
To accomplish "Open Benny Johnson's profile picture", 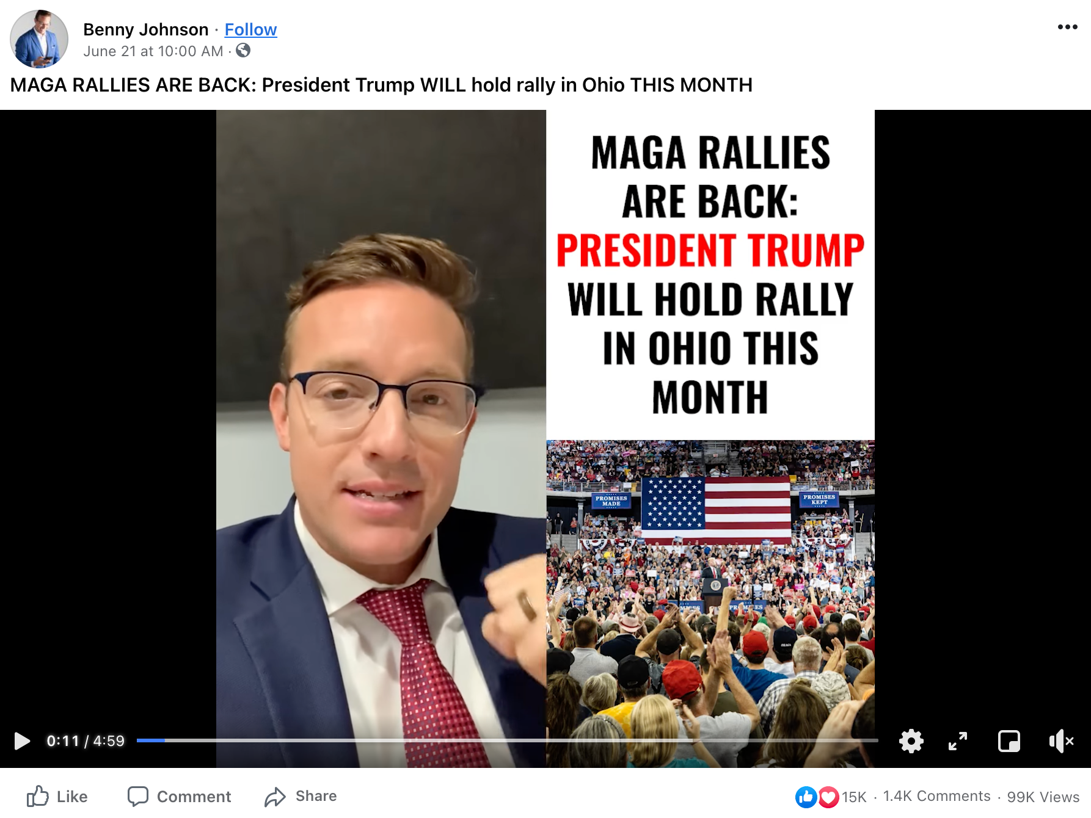I will coord(39,38).
